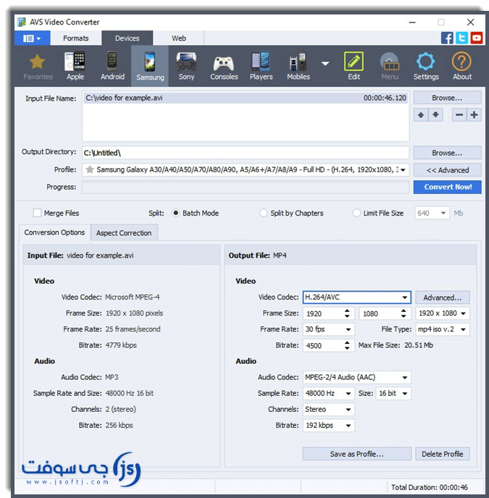Select the Split by Chapters option
This screenshot has width=489, height=498.
click(x=264, y=213)
